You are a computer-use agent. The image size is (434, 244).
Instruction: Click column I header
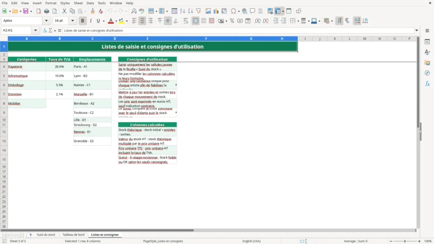[305, 39]
